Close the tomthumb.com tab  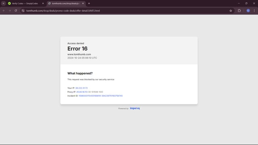click(83, 3)
